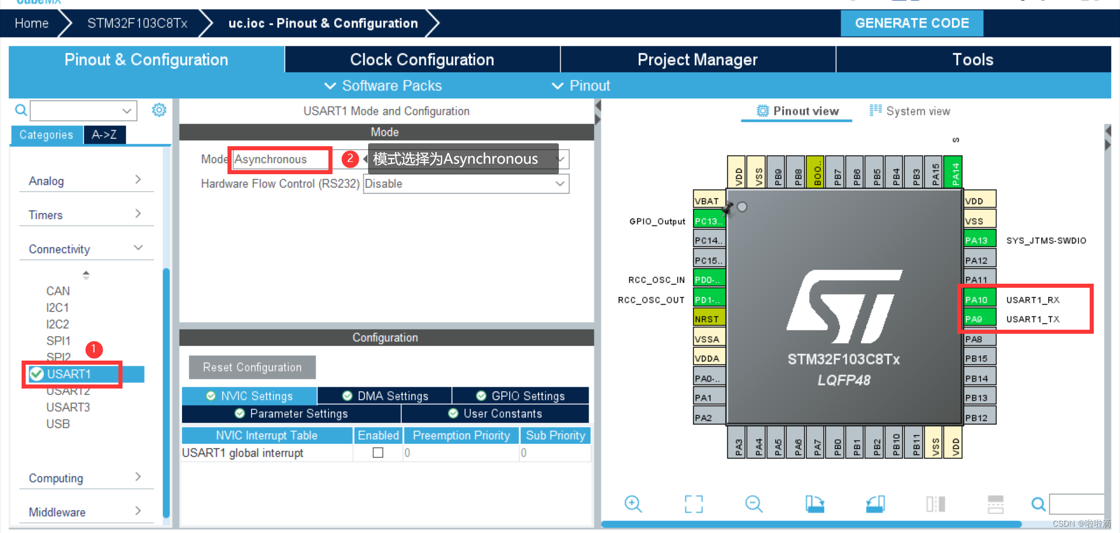Click the fit-to-screen icon under the pinout

coord(694,504)
